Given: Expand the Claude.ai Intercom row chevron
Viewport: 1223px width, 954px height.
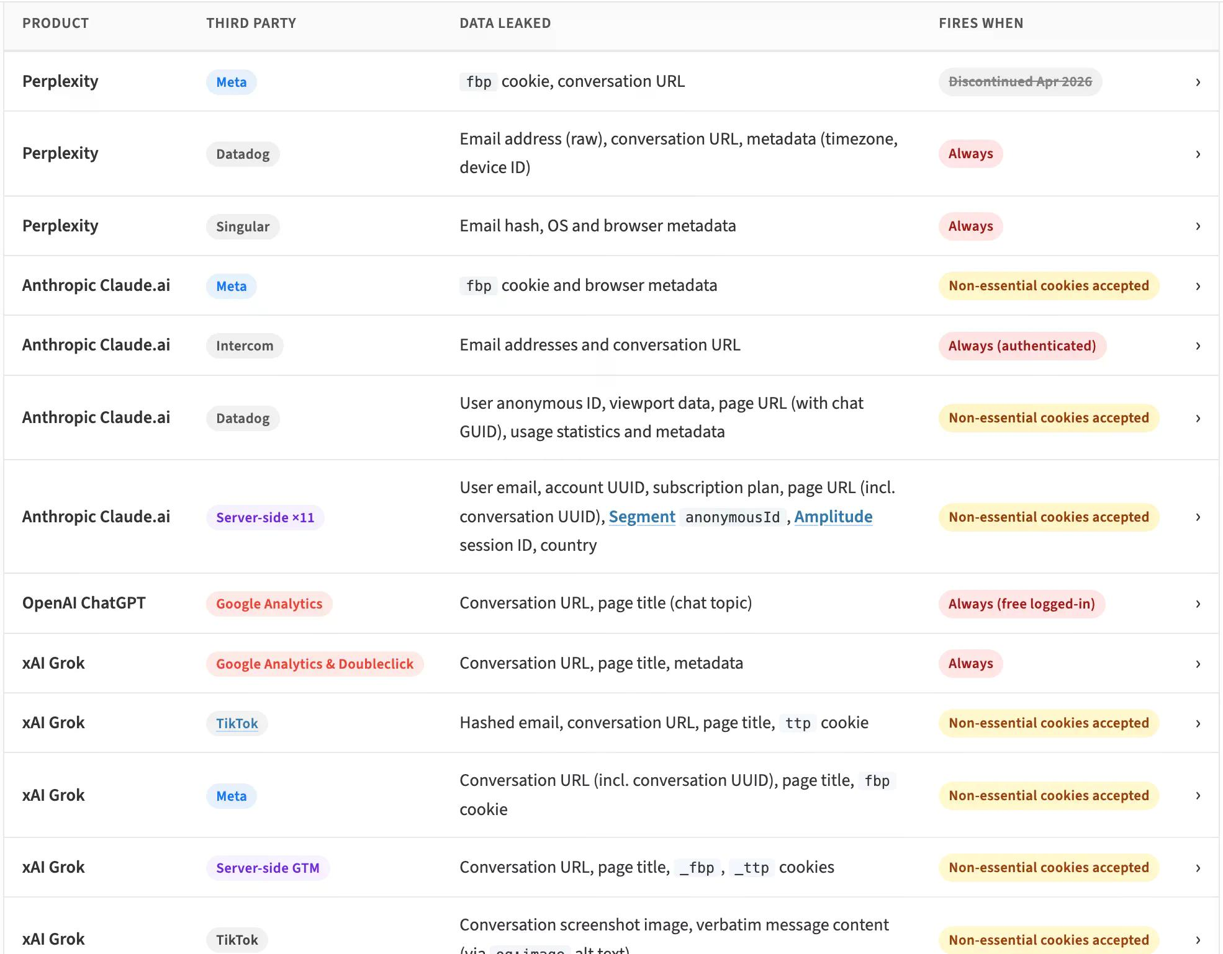Looking at the screenshot, I should (x=1198, y=345).
